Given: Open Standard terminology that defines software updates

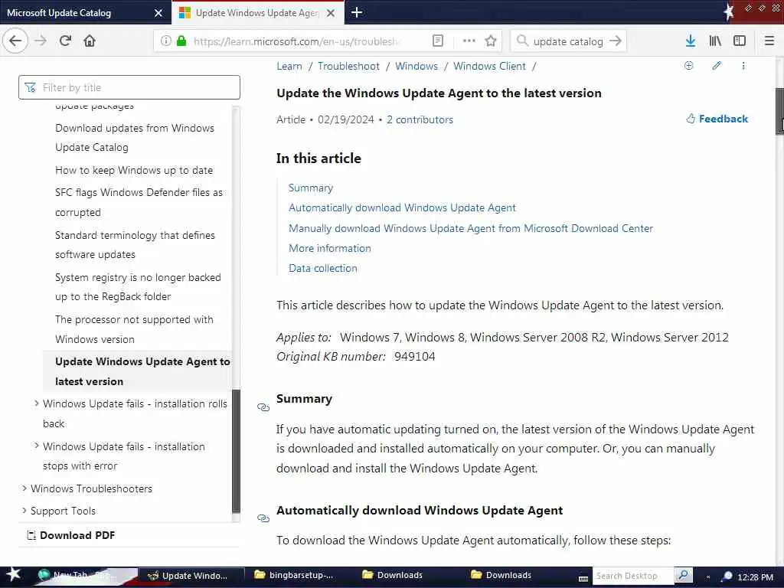Looking at the screenshot, I should (135, 244).
